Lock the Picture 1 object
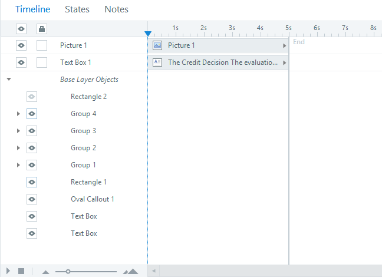 42,45
